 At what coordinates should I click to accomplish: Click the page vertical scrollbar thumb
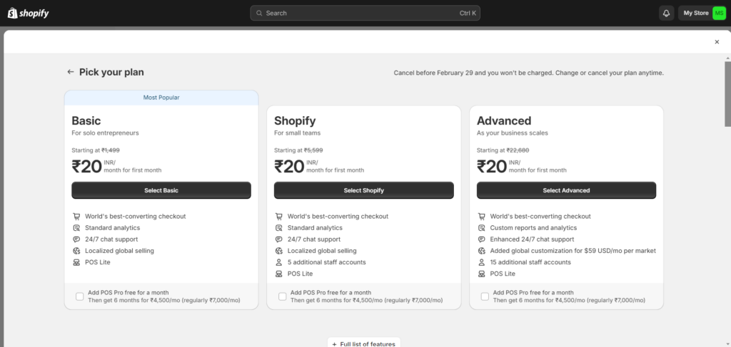[727, 93]
